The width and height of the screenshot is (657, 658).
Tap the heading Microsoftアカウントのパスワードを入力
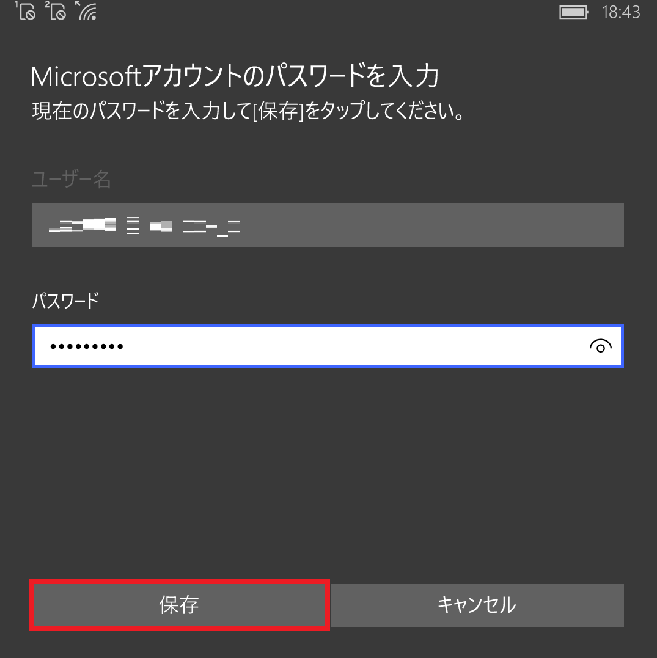pyautogui.click(x=235, y=76)
